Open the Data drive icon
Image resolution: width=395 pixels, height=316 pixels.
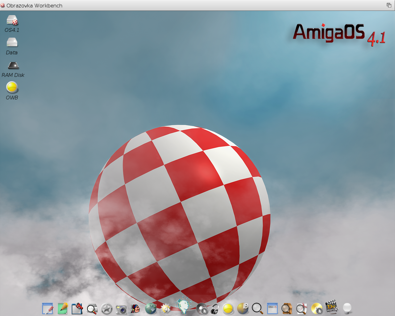[12, 43]
